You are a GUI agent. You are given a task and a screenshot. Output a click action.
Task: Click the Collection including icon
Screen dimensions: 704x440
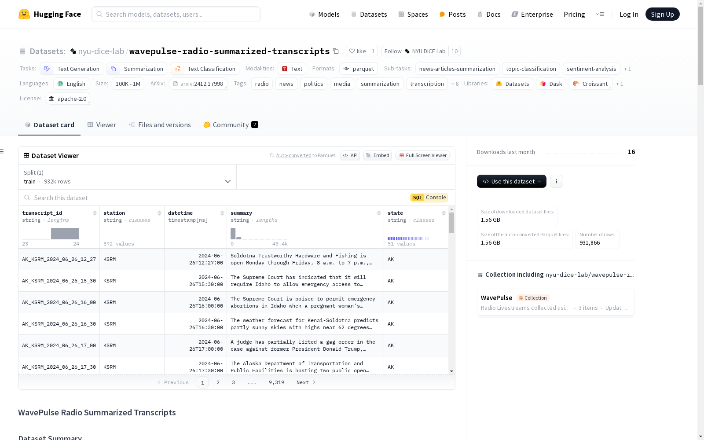tap(480, 275)
